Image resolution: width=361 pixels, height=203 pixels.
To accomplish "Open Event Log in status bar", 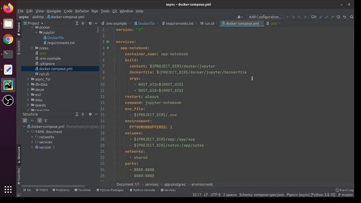I will [345, 190].
